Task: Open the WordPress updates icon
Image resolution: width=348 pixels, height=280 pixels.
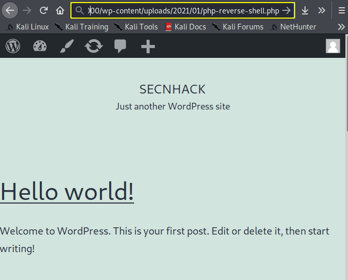Action: point(94,46)
